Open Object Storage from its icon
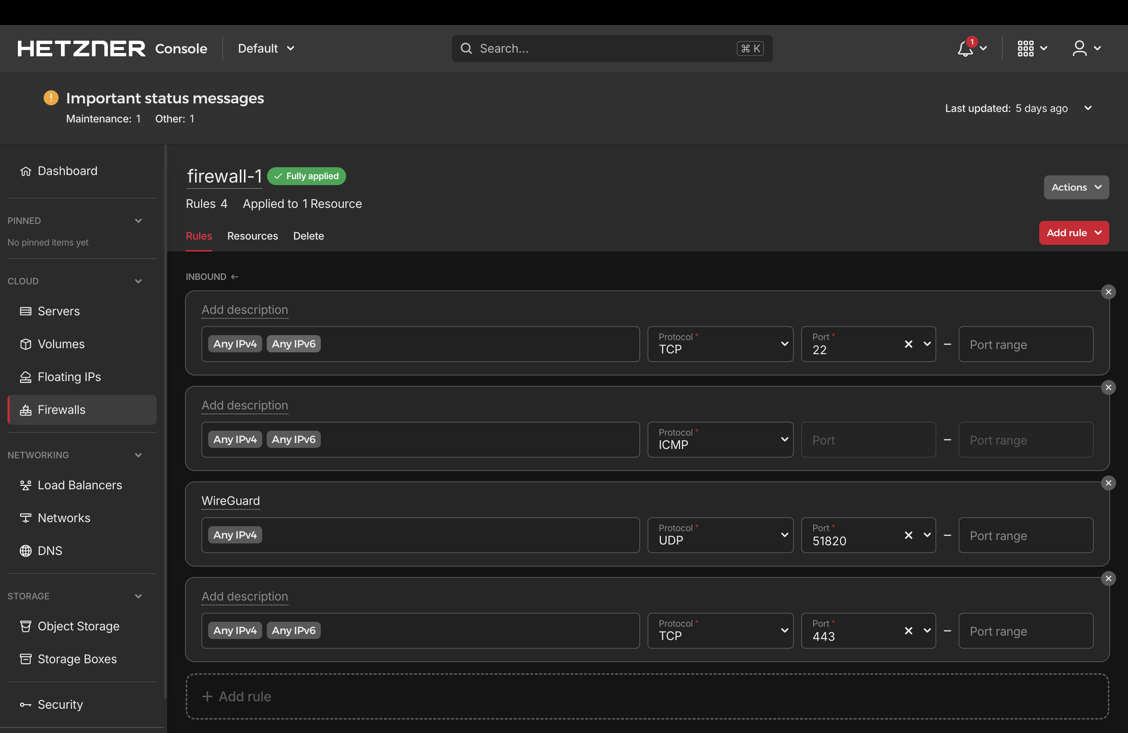 26,626
